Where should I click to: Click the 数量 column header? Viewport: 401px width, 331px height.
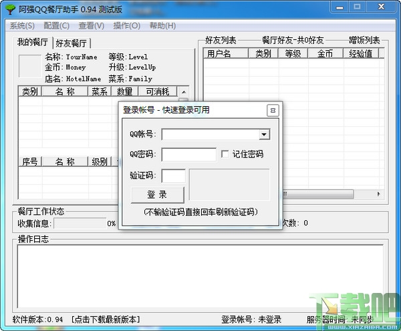coord(125,91)
